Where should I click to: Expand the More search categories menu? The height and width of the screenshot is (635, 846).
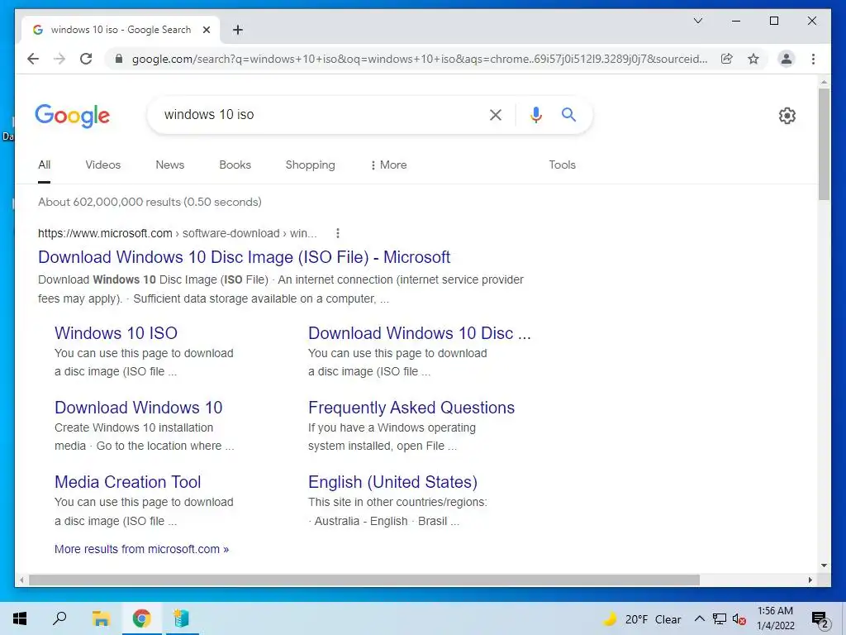pos(388,165)
